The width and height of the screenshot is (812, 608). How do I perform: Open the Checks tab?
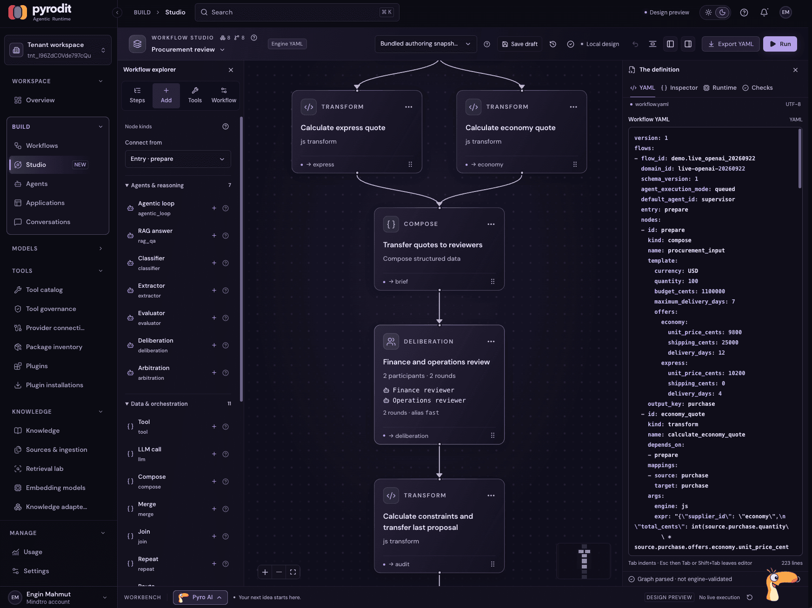[758, 88]
